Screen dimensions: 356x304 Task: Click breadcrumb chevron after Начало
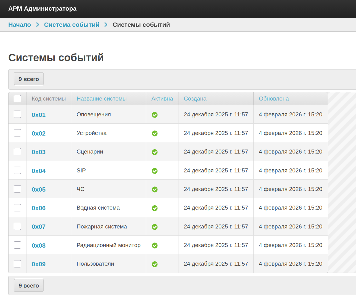(38, 24)
